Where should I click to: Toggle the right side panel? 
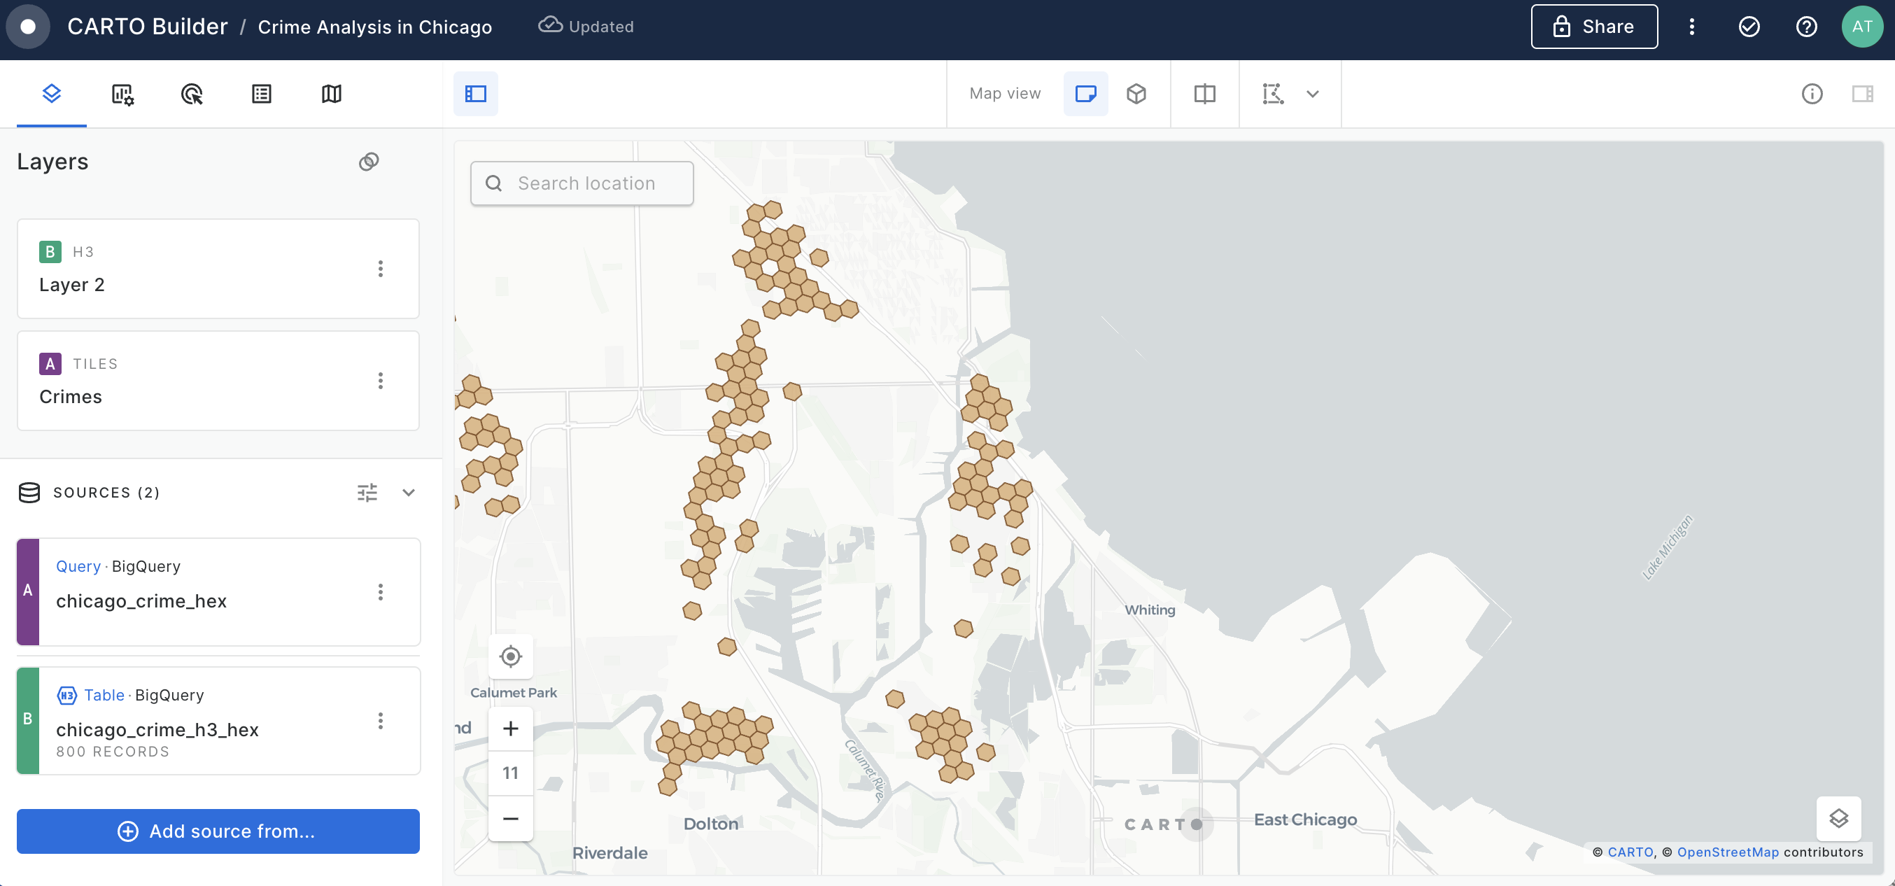1863,94
